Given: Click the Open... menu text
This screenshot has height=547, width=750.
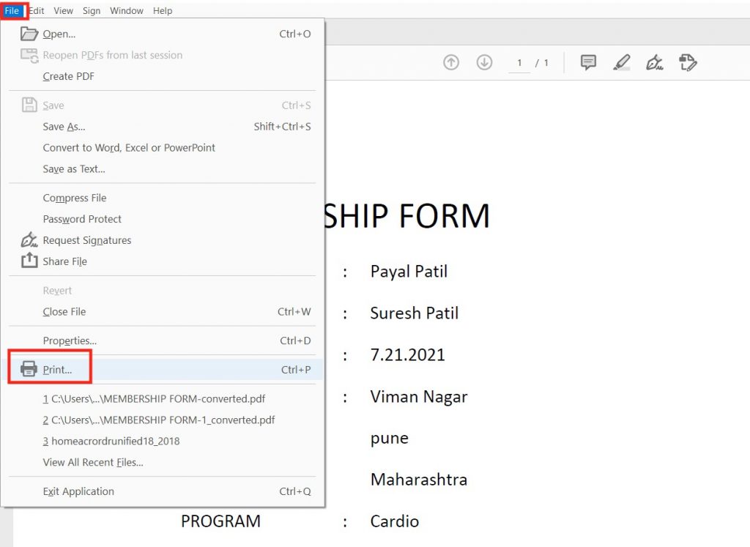Looking at the screenshot, I should 59,34.
